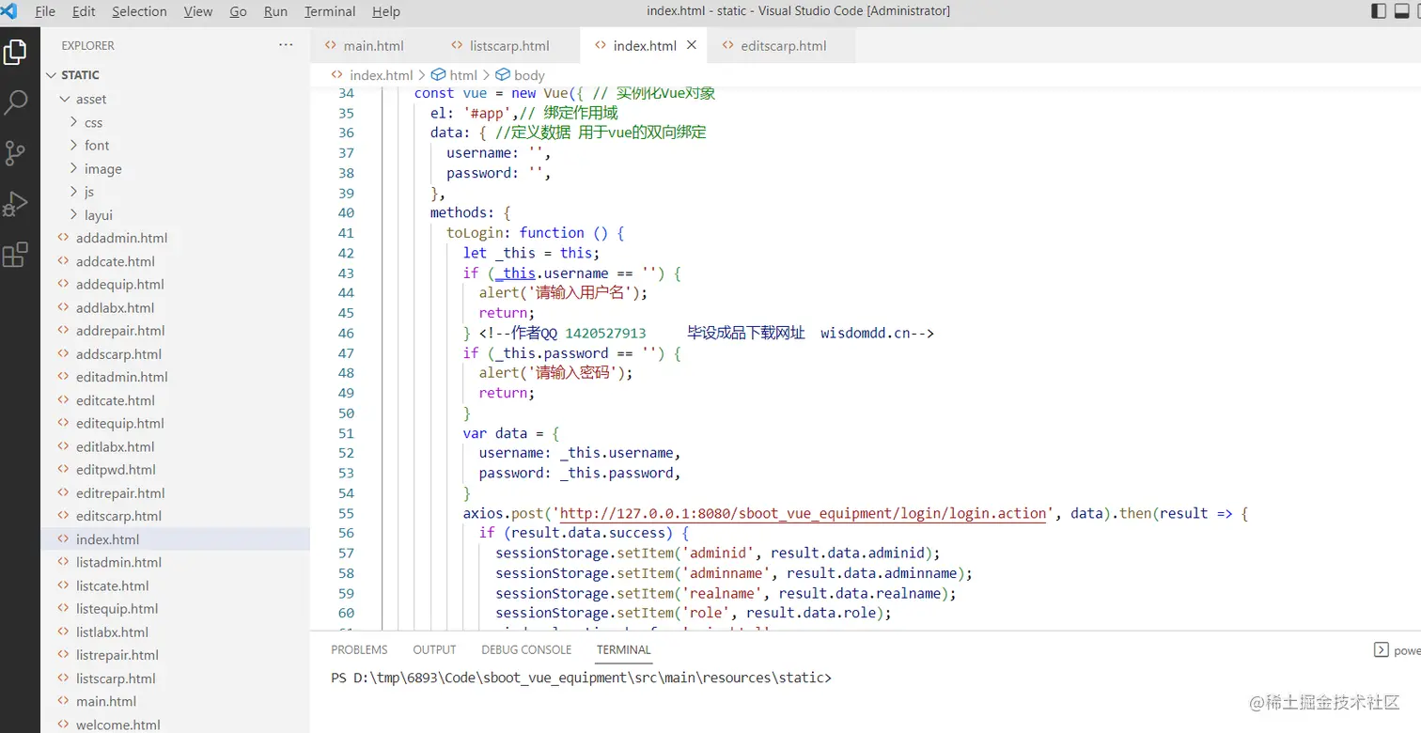Open the launch terminal chevron on the right

(x=1381, y=649)
